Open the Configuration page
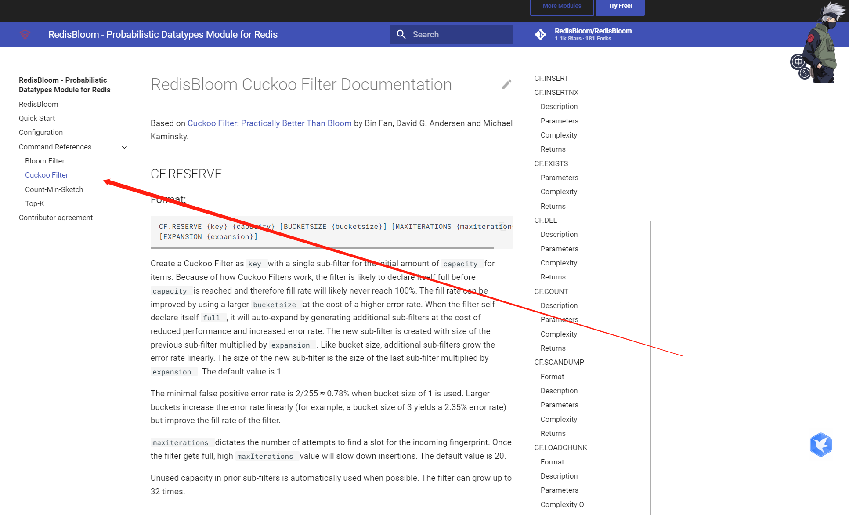This screenshot has height=515, width=849. tap(41, 132)
